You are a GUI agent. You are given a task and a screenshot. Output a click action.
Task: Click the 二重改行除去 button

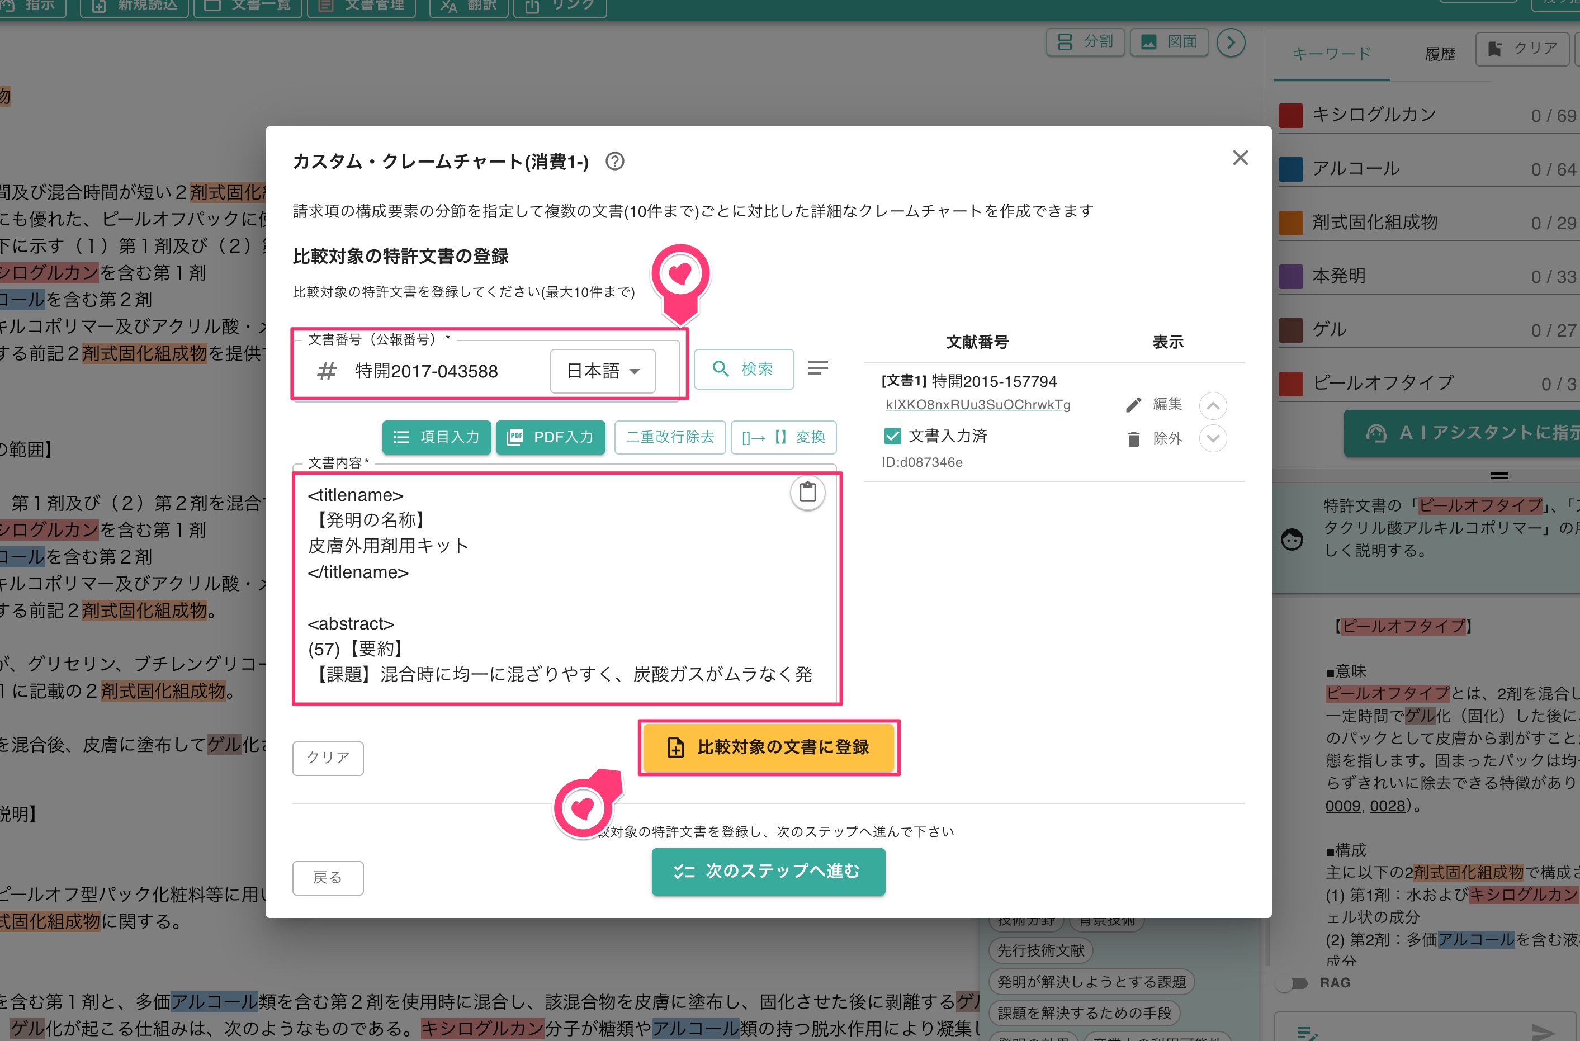(669, 437)
